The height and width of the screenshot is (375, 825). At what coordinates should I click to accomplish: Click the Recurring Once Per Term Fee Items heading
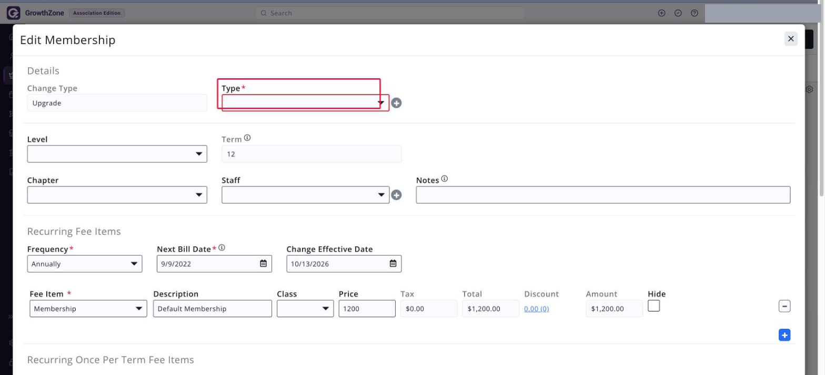pos(110,360)
